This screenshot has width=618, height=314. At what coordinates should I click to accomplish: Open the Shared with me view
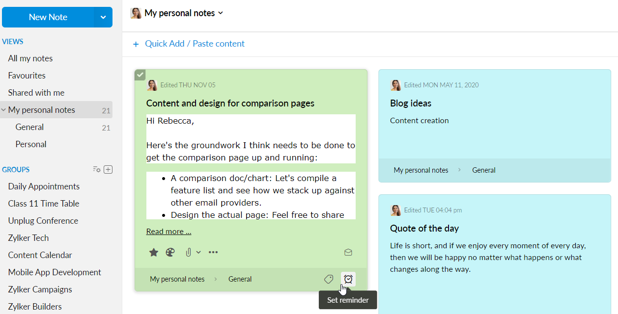pyautogui.click(x=36, y=92)
